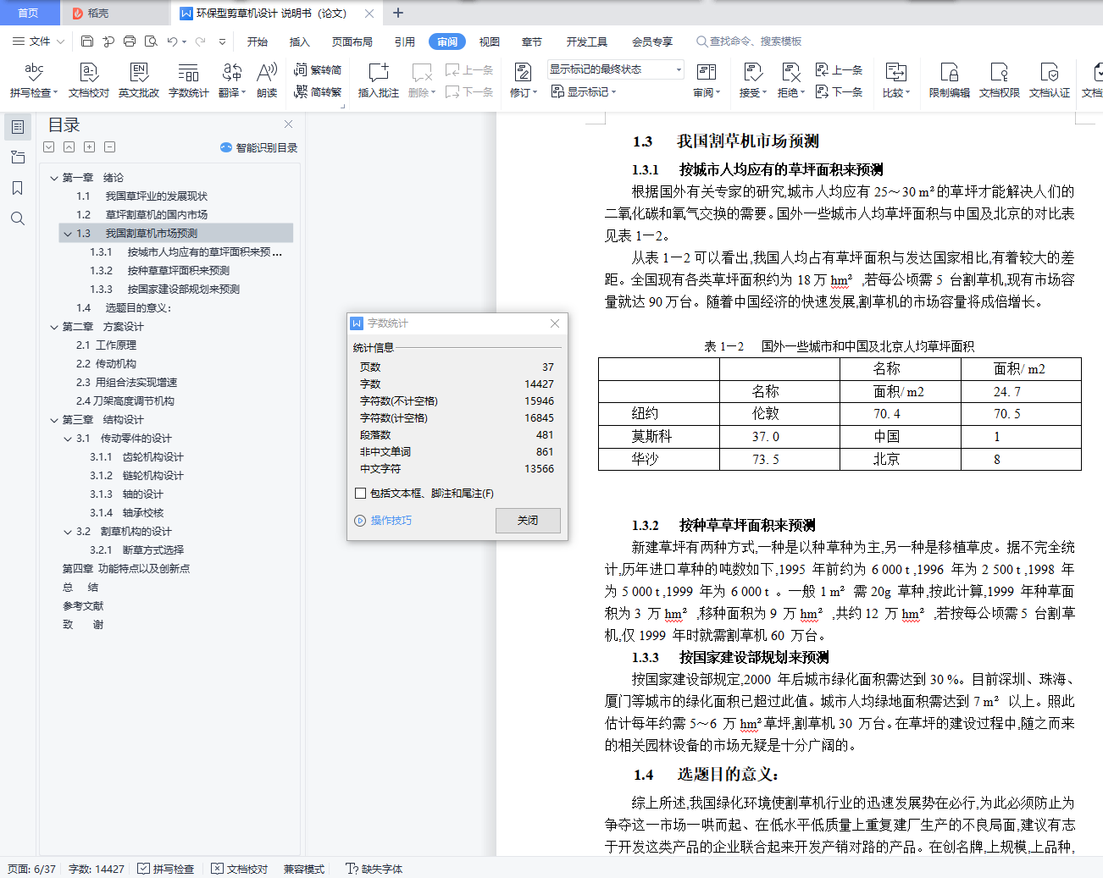This screenshot has height=878, width=1103.
Task: Open the 文件 menu
Action: point(39,41)
